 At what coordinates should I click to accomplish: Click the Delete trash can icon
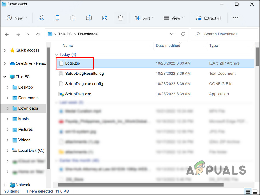click(x=120, y=18)
